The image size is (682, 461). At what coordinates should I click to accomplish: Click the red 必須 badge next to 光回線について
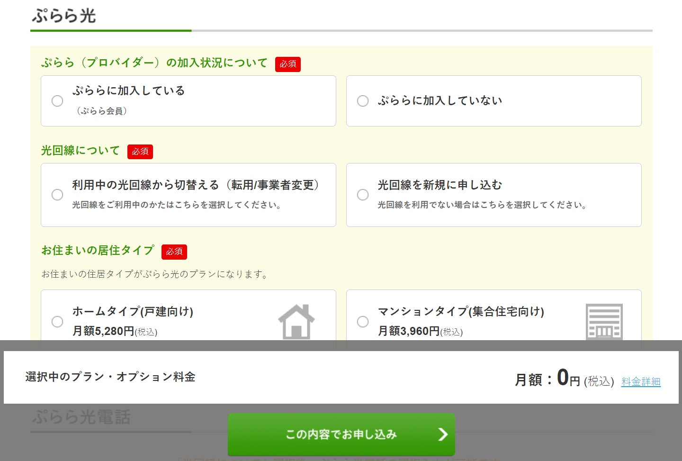click(140, 152)
